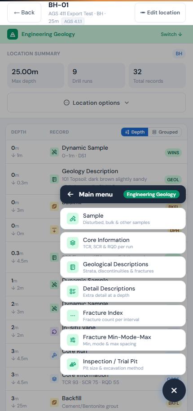The height and width of the screenshot is (411, 193).
Task: Click the DEPTH column header
Action: click(19, 132)
